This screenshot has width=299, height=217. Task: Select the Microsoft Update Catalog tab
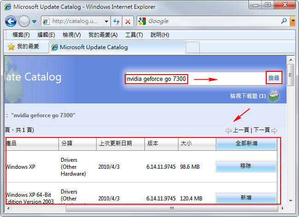click(117, 47)
